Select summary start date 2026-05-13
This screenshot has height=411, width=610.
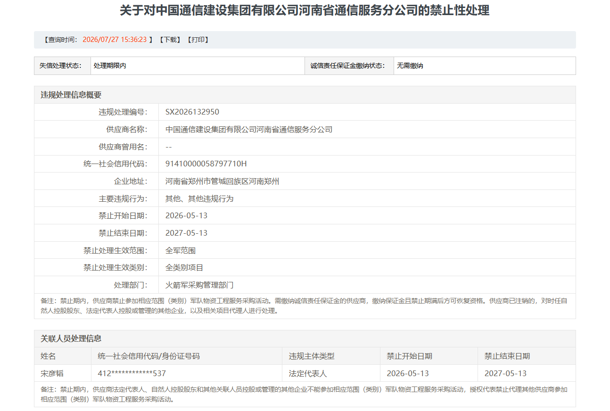[186, 216]
